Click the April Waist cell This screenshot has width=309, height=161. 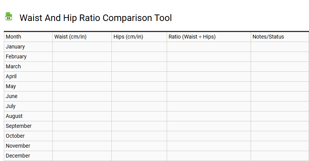click(82, 76)
